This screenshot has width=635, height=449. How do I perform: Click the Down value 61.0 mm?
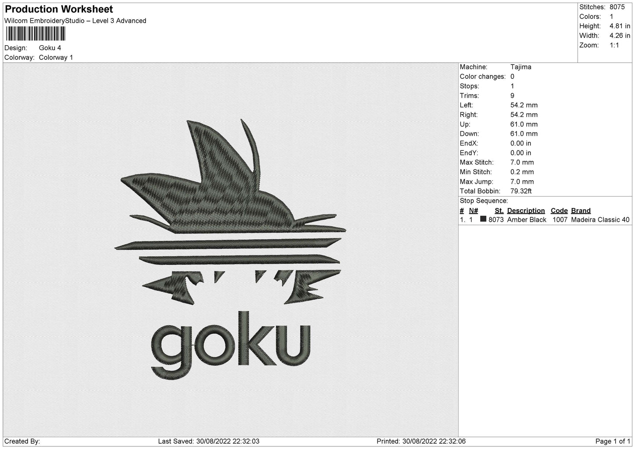524,134
